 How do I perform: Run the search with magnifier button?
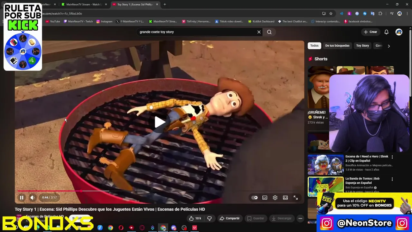pyautogui.click(x=269, y=32)
